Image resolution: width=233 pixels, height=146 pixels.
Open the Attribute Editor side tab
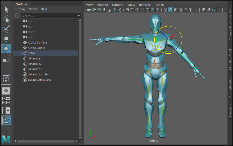[230, 87]
